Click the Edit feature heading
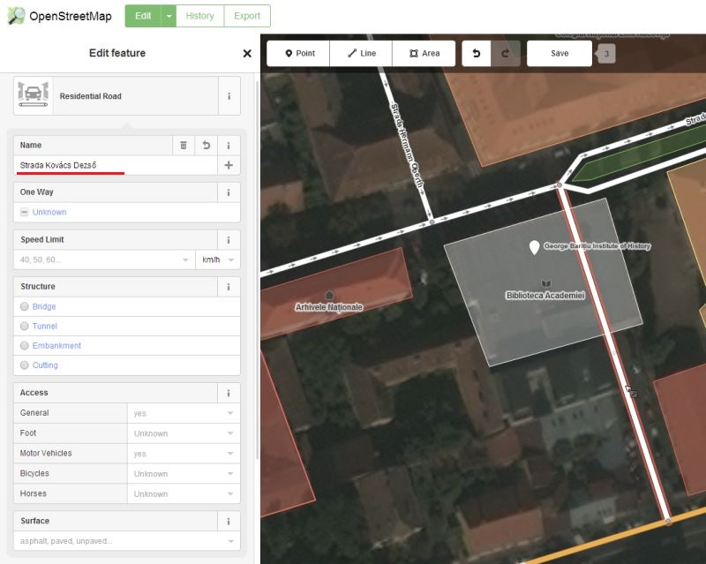 tap(117, 53)
